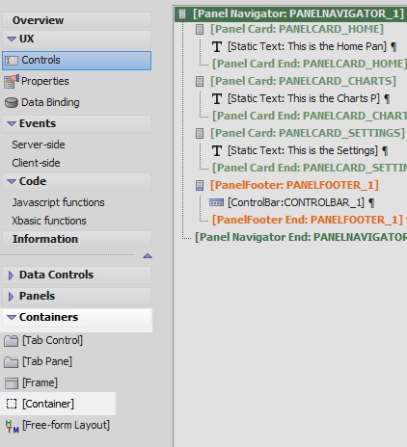Screen dimensions: 407x447
Task: Select the Controls item under UX
Action: (x=76, y=61)
